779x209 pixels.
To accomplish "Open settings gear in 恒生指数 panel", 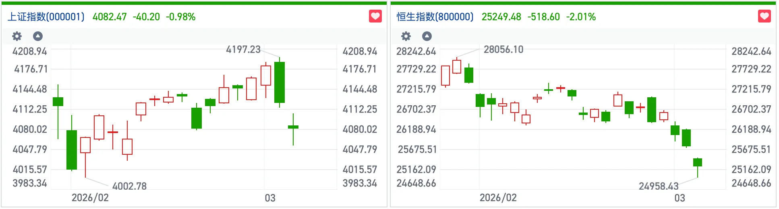I will 406,36.
